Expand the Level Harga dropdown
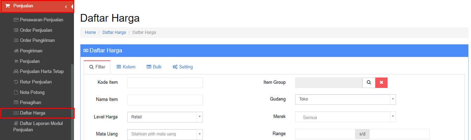 click(165, 117)
